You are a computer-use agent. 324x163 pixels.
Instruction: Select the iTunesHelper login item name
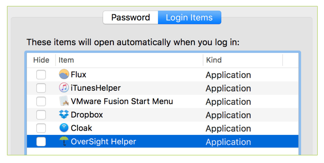96,88
